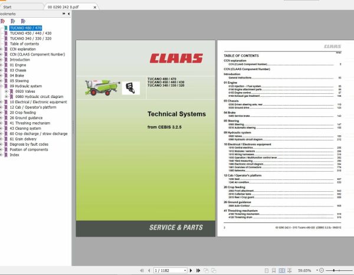Collapse the bookmarks panel with arrow icon
Screen dimensions: 354x275
point(68,14)
